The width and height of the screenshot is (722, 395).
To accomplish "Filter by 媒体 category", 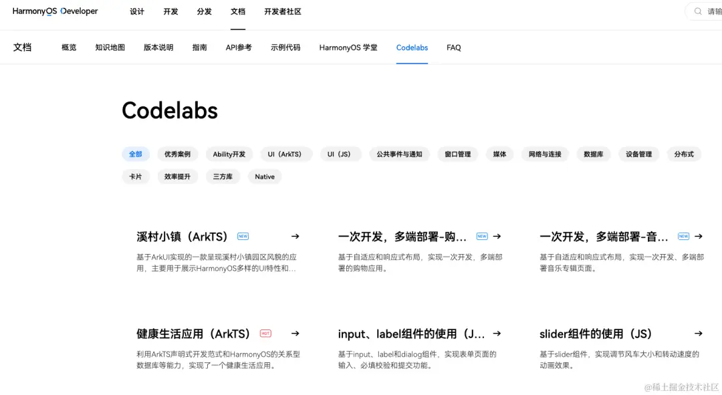I will tap(499, 154).
